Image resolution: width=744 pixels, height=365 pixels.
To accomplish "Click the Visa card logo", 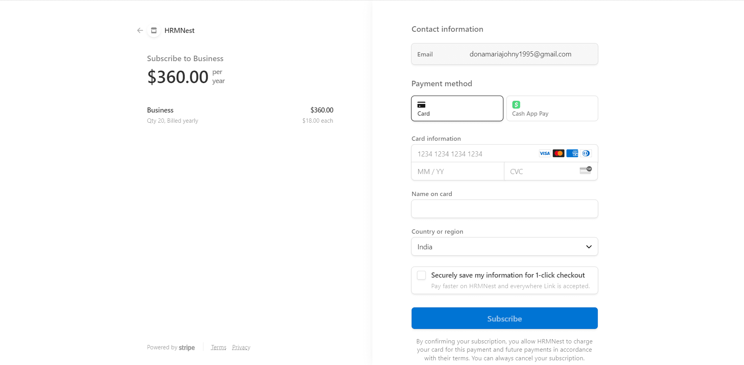I will coord(544,153).
